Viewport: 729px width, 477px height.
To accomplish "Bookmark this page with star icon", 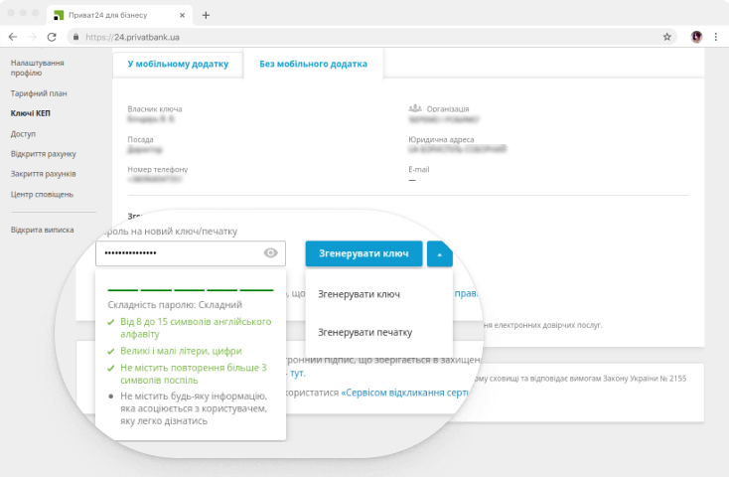I will (x=666, y=36).
